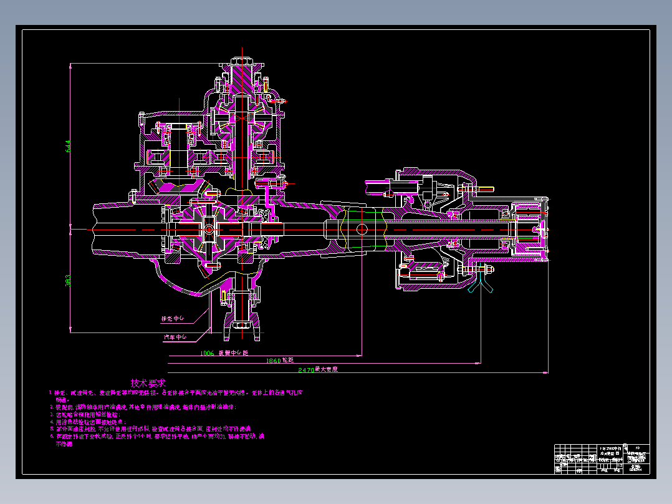Select the green 644 vertical dimension value
Image resolution: width=672 pixels, height=504 pixels.
[x=68, y=146]
